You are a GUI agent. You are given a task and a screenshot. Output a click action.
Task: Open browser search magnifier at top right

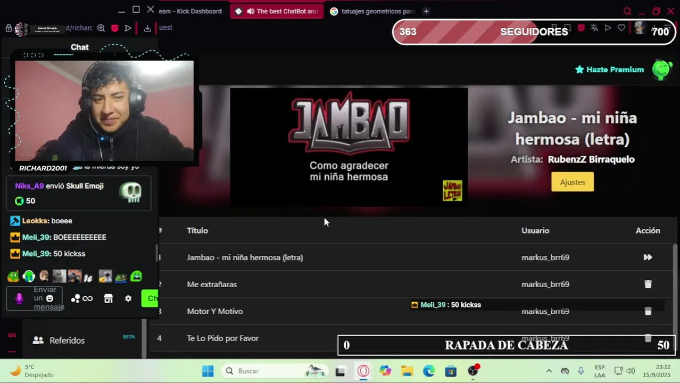627,11
